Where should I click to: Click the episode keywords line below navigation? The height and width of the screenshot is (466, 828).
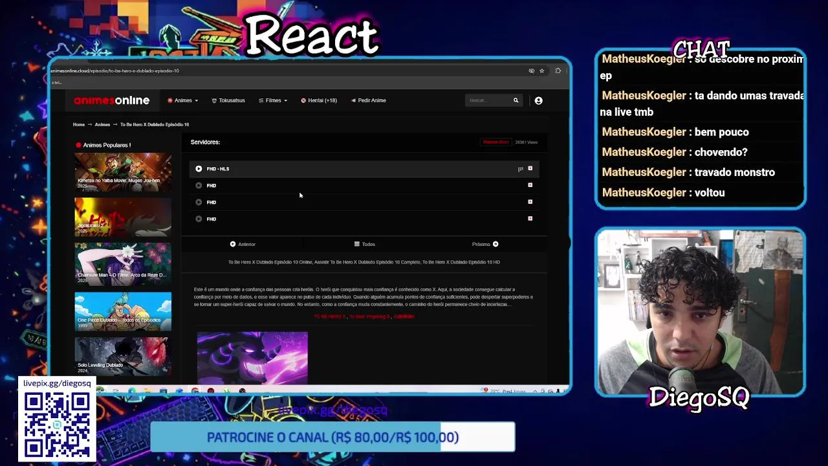click(364, 262)
